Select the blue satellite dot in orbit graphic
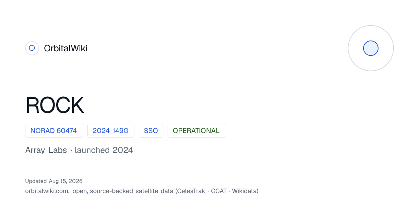The image size is (419, 220). click(x=371, y=48)
